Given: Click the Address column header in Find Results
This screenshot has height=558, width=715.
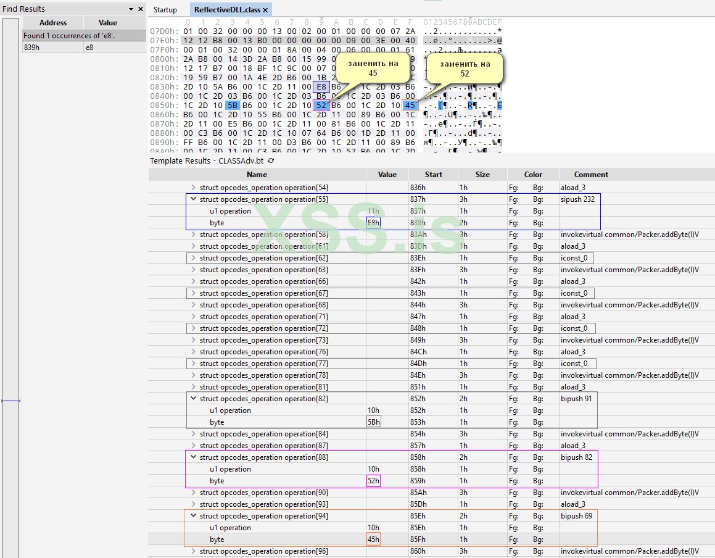Looking at the screenshot, I should pos(53,23).
